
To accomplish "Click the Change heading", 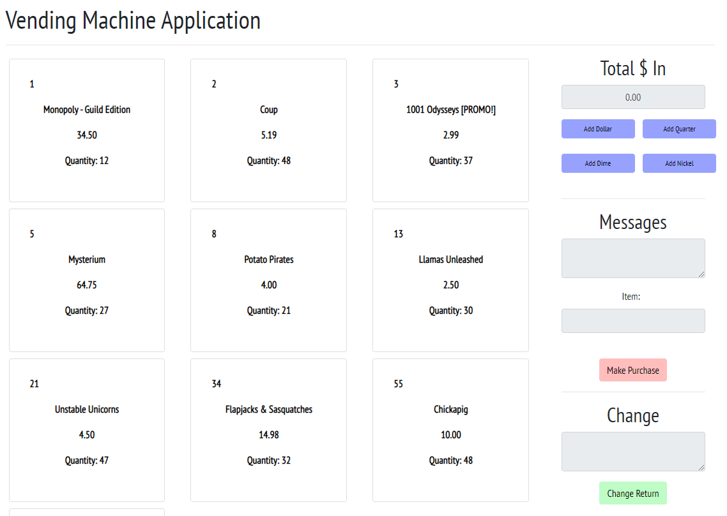I will [633, 416].
